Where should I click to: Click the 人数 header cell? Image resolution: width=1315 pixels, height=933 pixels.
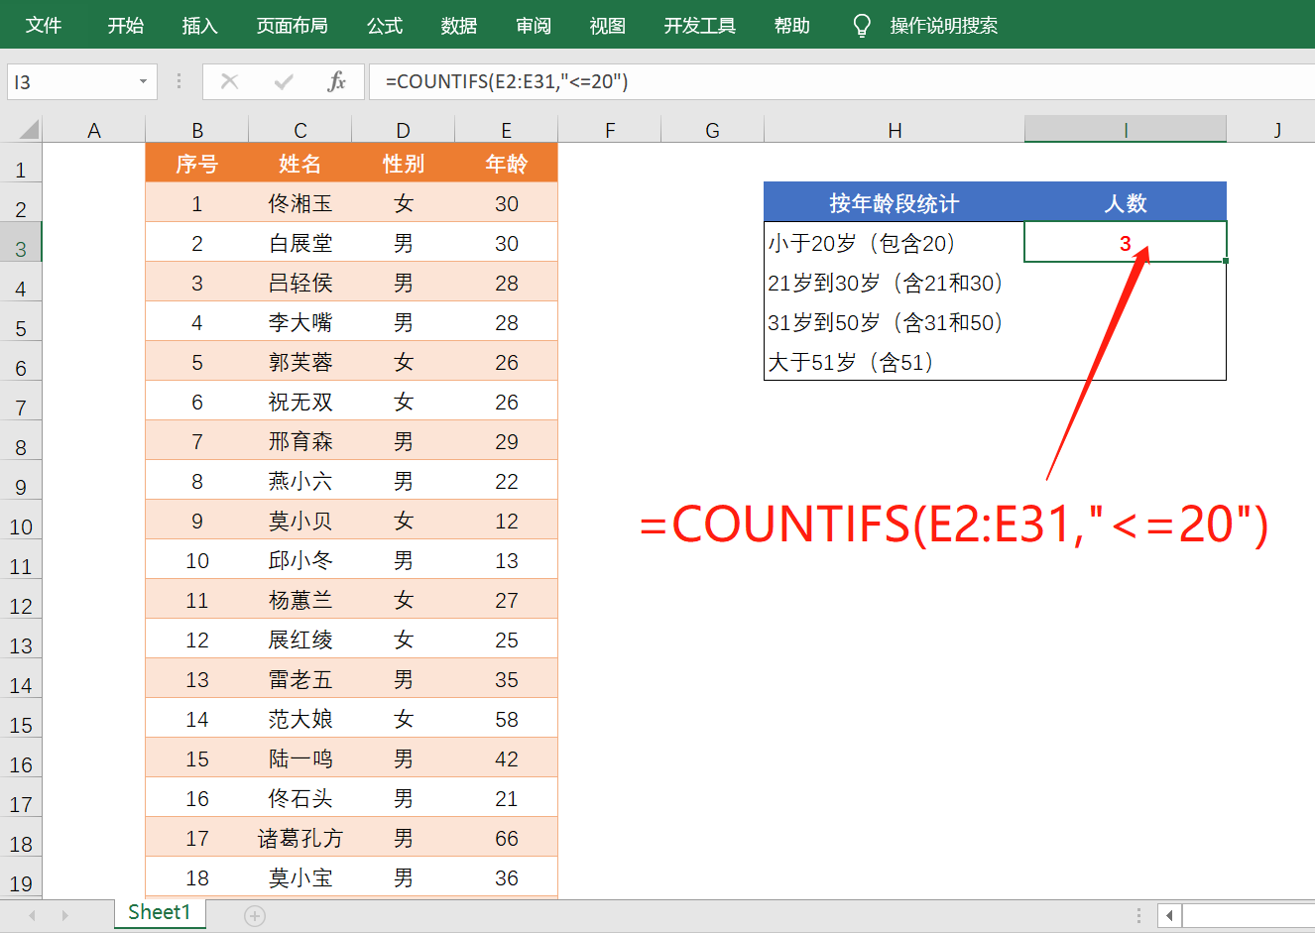coord(1126,202)
